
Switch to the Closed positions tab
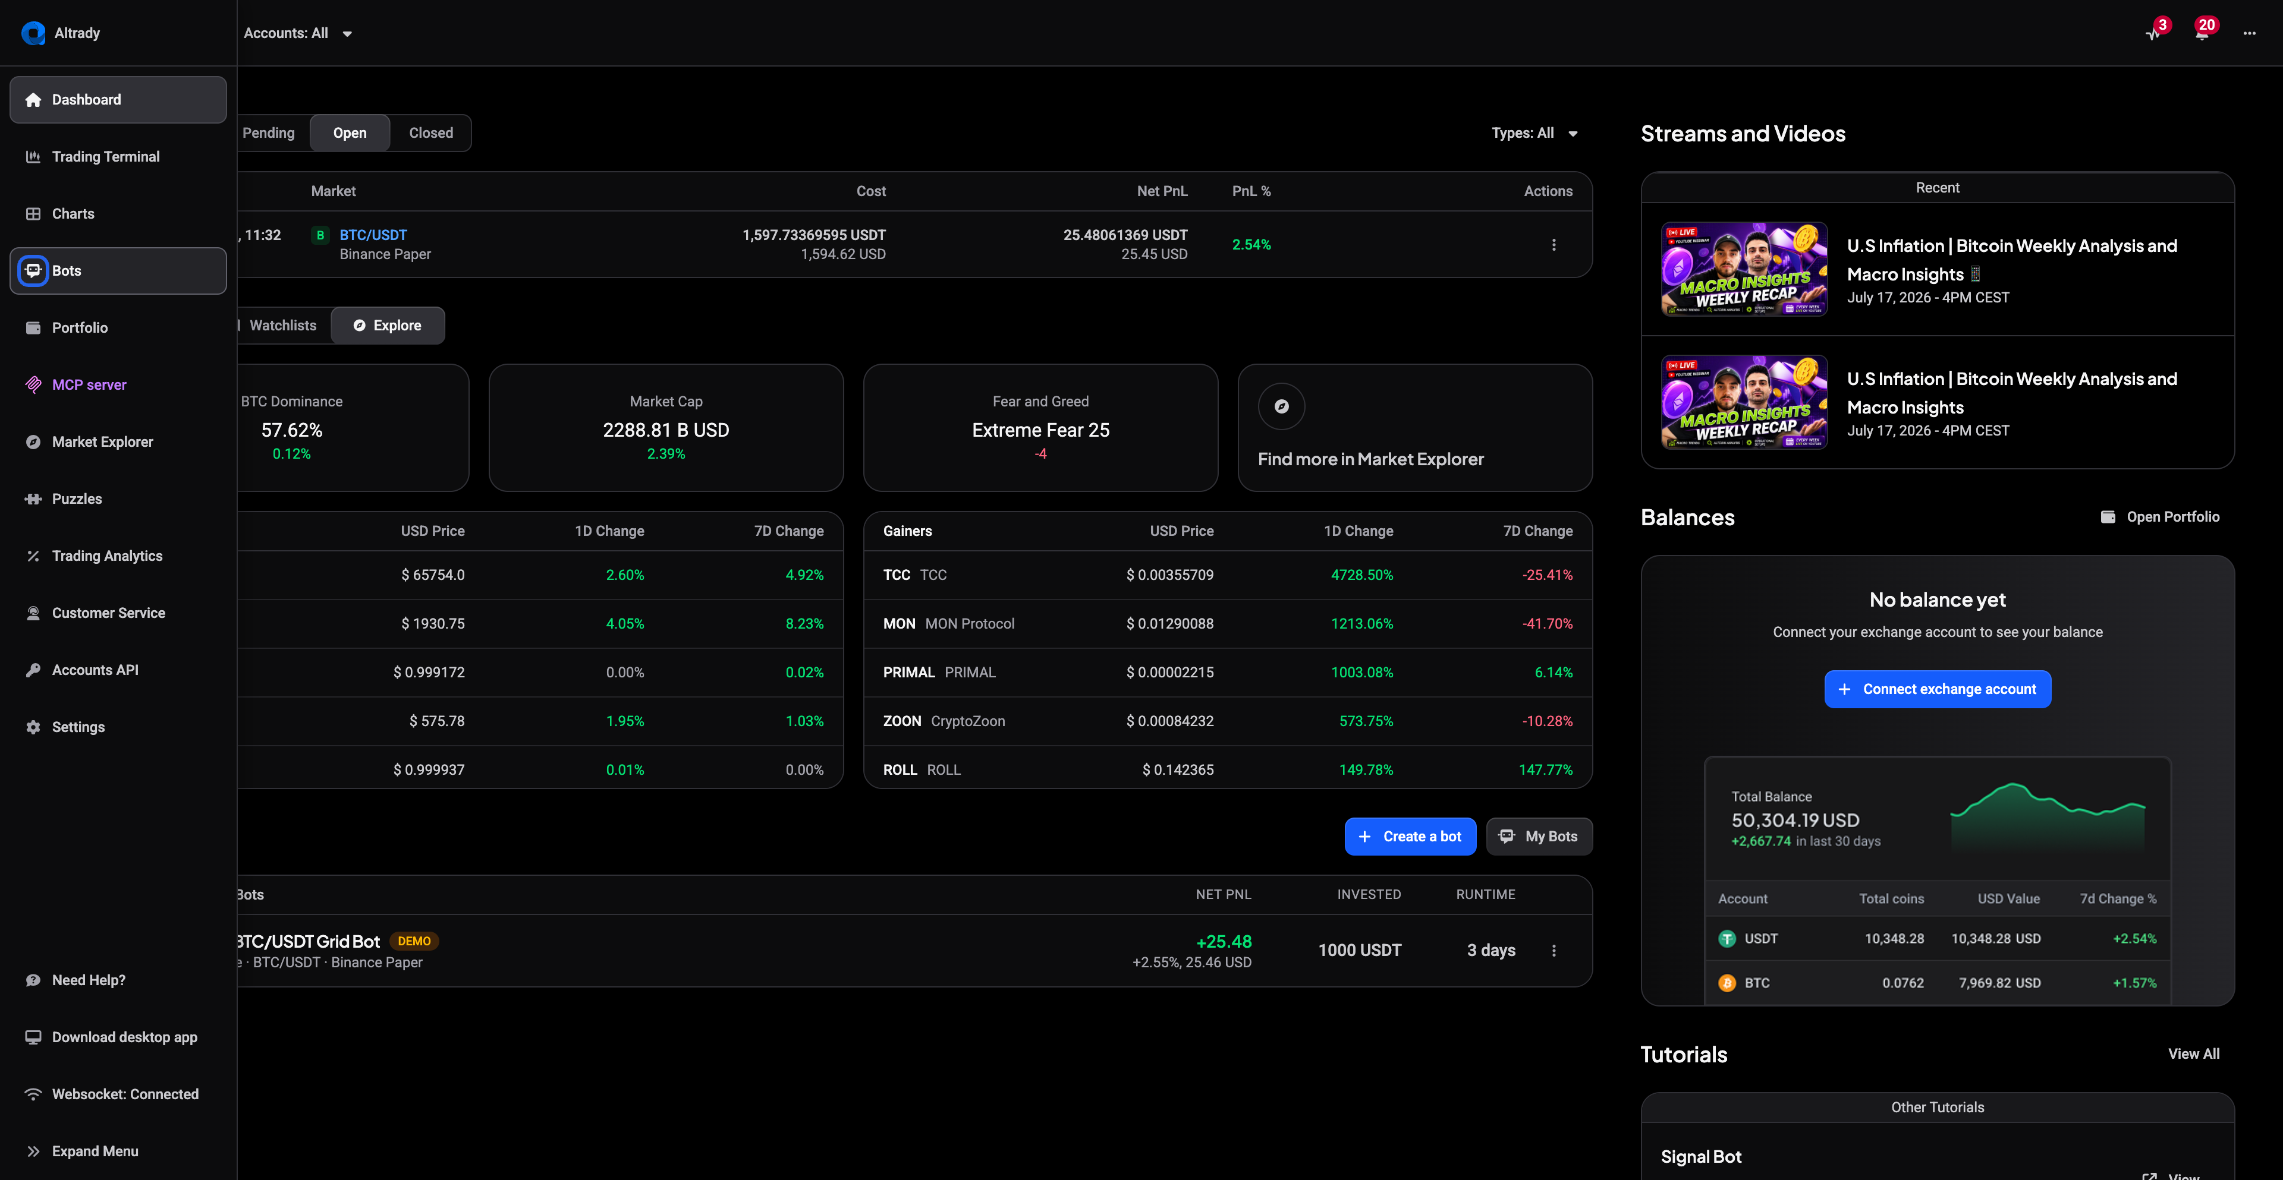[430, 133]
